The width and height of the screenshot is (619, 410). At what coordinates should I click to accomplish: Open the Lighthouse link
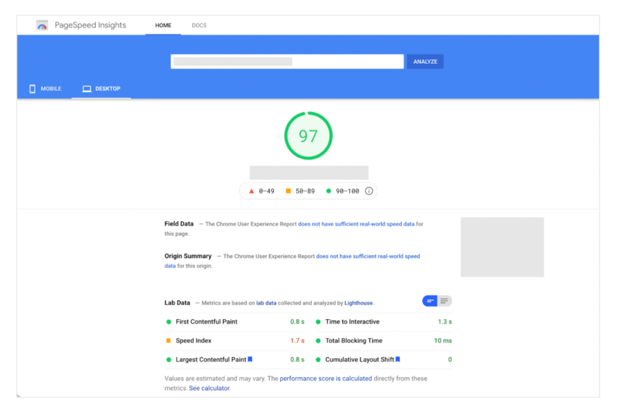click(x=358, y=303)
